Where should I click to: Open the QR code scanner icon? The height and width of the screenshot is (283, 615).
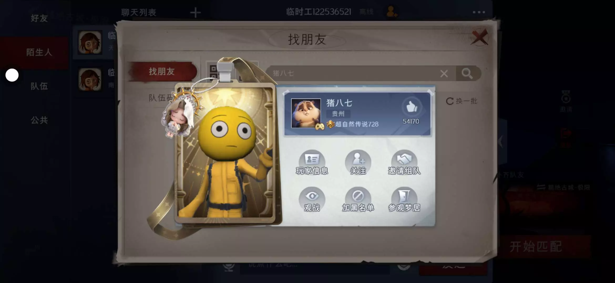pyautogui.click(x=213, y=72)
